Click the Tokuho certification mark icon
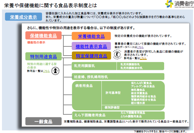194x133 pixels. [x=117, y=55]
